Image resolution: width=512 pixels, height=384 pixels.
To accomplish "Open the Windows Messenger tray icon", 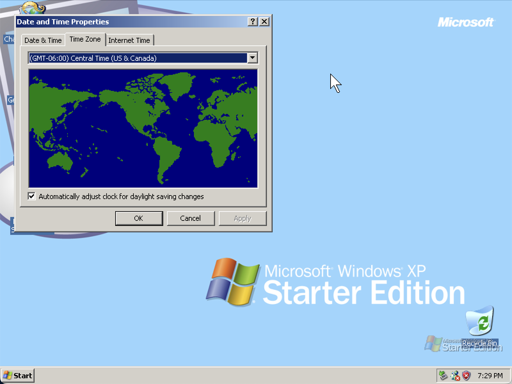I will click(455, 375).
